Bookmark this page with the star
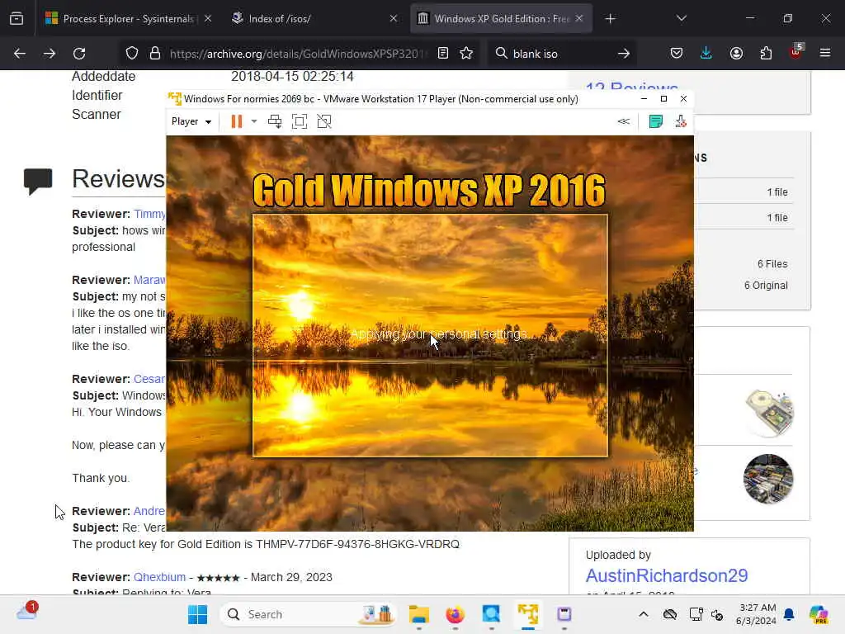Screen dimensions: 845x634 click(x=466, y=53)
